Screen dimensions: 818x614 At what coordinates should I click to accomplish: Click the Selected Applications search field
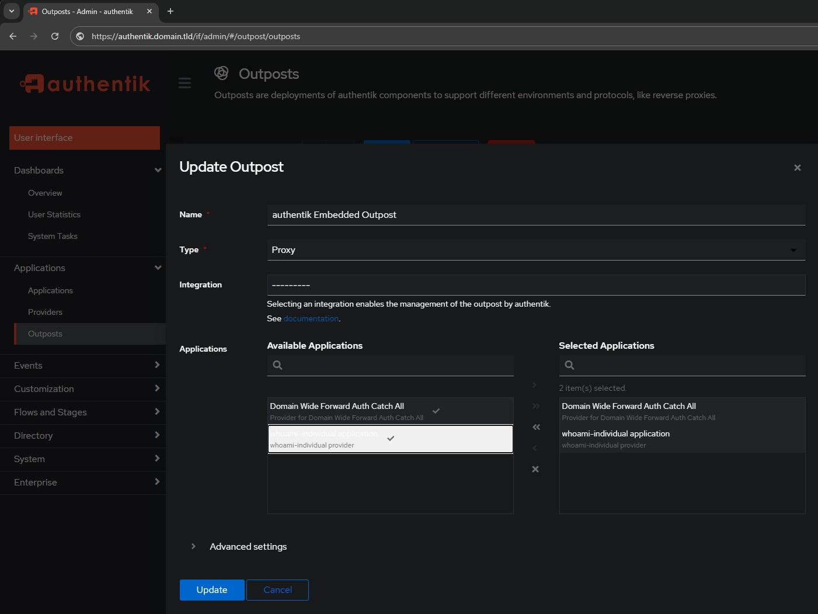coord(682,365)
